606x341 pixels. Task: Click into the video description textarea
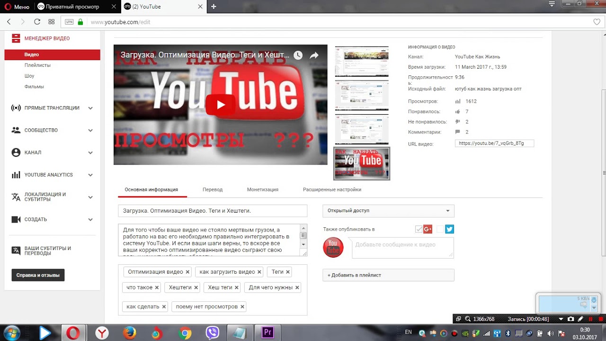209,240
